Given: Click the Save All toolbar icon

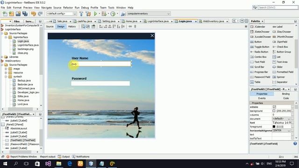Looking at the screenshot, I should pos(25,14).
